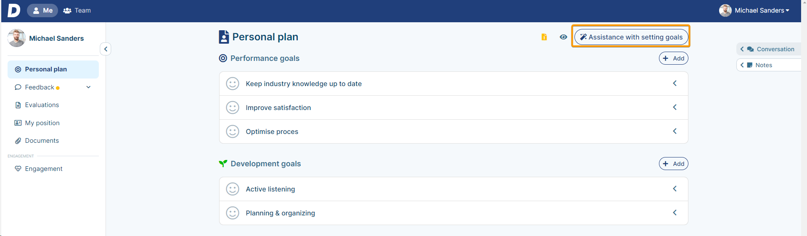Collapse the left sidebar with arrow button
The image size is (807, 236).
pos(106,49)
